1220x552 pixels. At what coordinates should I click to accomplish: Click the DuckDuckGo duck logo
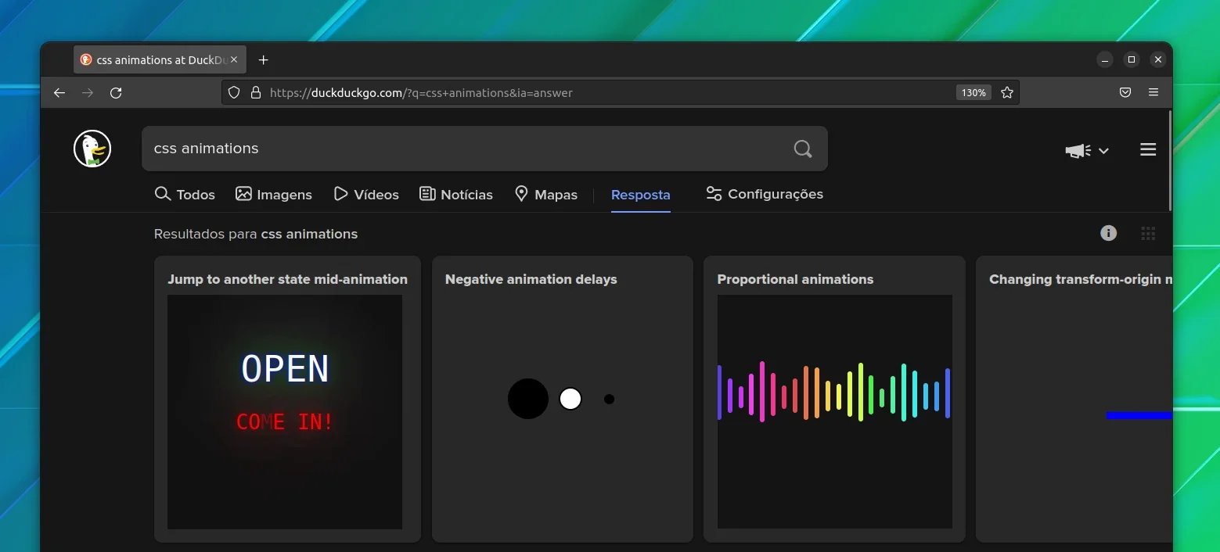(x=92, y=149)
